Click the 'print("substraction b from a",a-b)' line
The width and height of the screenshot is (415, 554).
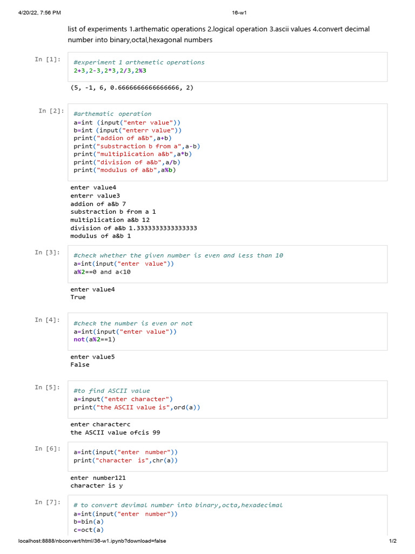pyautogui.click(x=137, y=146)
